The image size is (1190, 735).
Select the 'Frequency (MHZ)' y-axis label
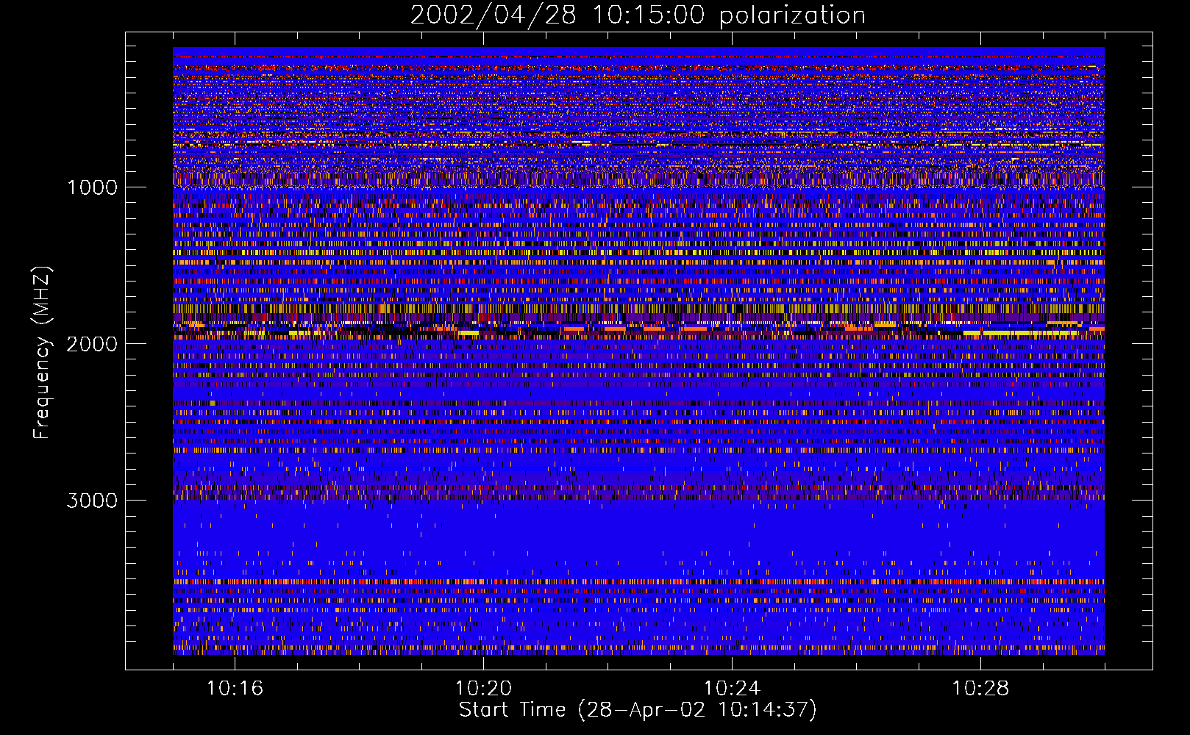tap(43, 353)
